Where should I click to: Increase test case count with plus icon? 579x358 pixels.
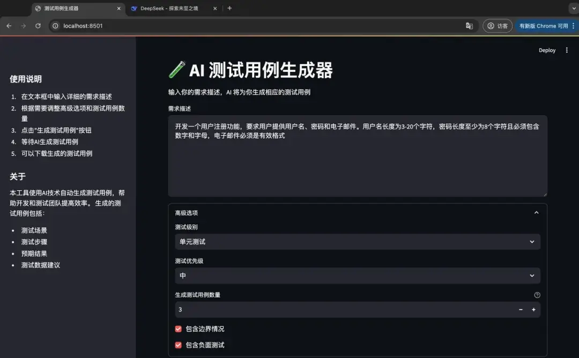point(533,309)
